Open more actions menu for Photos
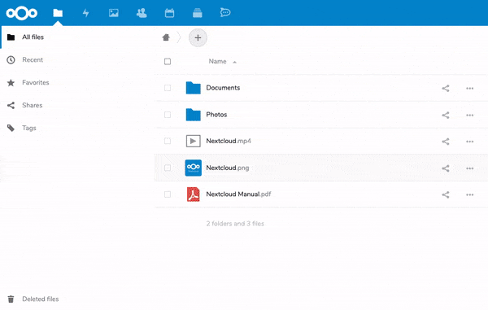This screenshot has width=488, height=310. pyautogui.click(x=469, y=116)
